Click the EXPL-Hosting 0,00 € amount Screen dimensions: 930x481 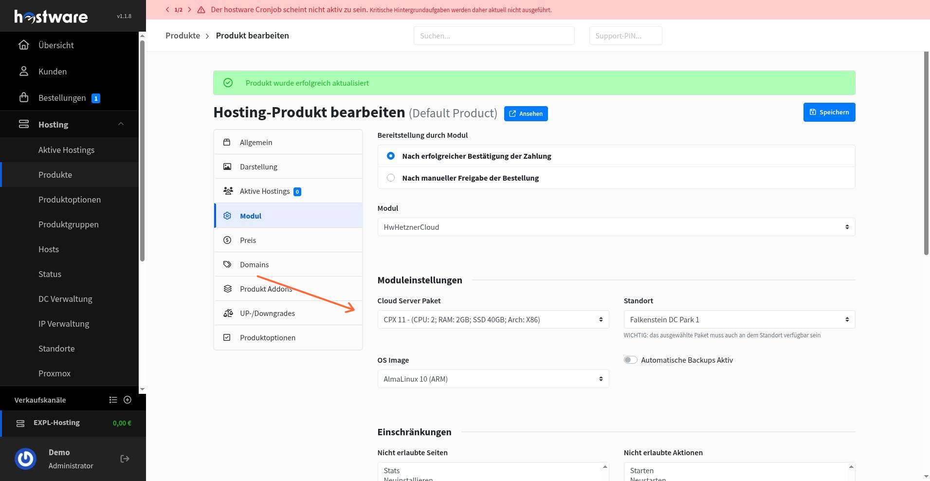click(x=122, y=423)
